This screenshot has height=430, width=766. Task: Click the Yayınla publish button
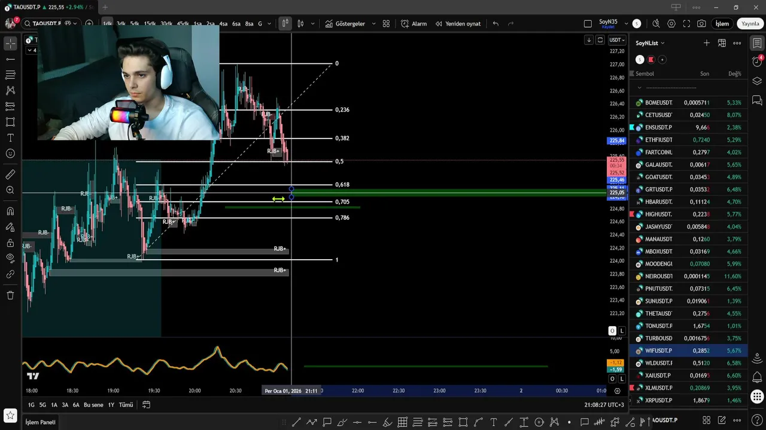click(750, 24)
